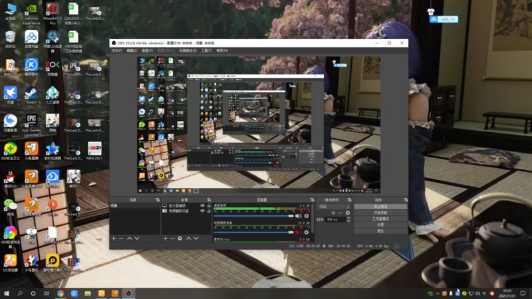
Task: Move the selected source up
Action: click(189, 239)
